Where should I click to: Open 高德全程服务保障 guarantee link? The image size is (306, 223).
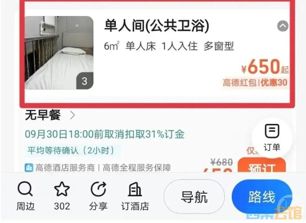coord(137,168)
